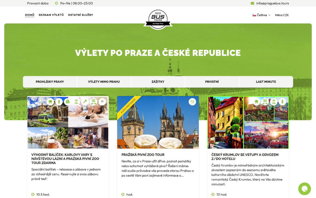
Task: Click the walking tour icon on Pivní Zoo card
Action: click(192, 102)
